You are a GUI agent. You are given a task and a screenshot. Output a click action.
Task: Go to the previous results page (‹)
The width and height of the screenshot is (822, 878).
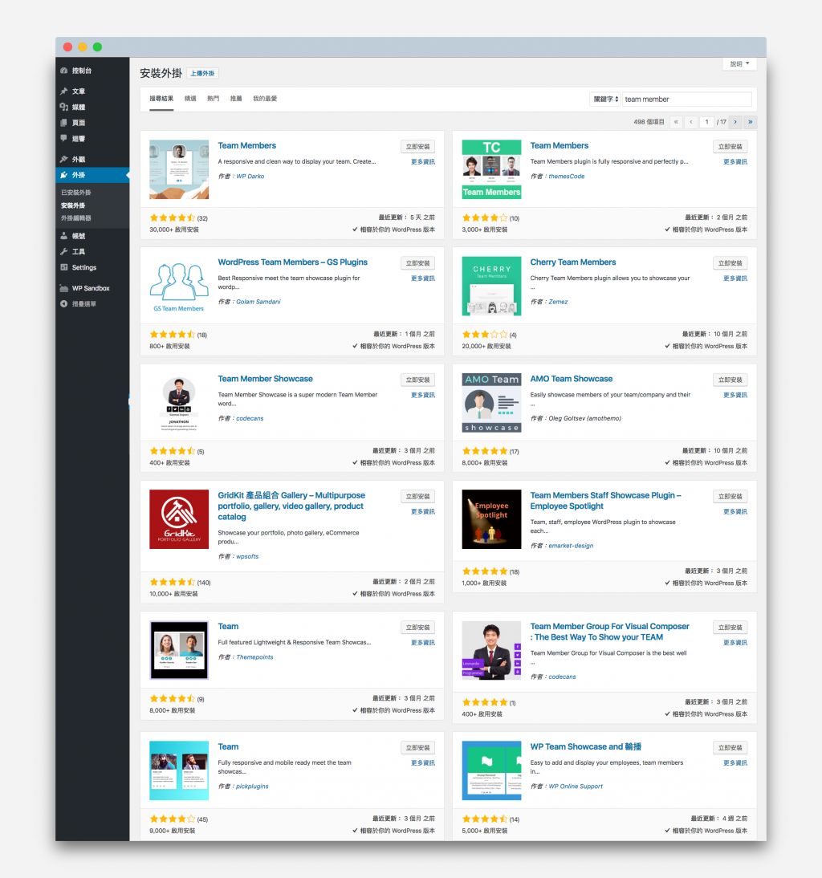(x=691, y=121)
